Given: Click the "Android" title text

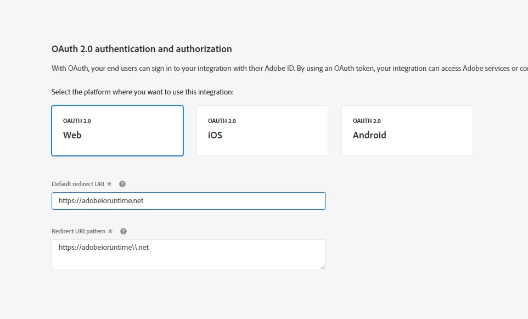Looking at the screenshot, I should [369, 135].
